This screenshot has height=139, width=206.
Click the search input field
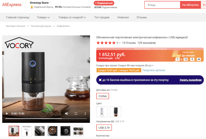point(162,5)
